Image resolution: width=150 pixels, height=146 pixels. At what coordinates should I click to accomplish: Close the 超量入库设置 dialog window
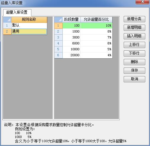[x=142, y=2]
